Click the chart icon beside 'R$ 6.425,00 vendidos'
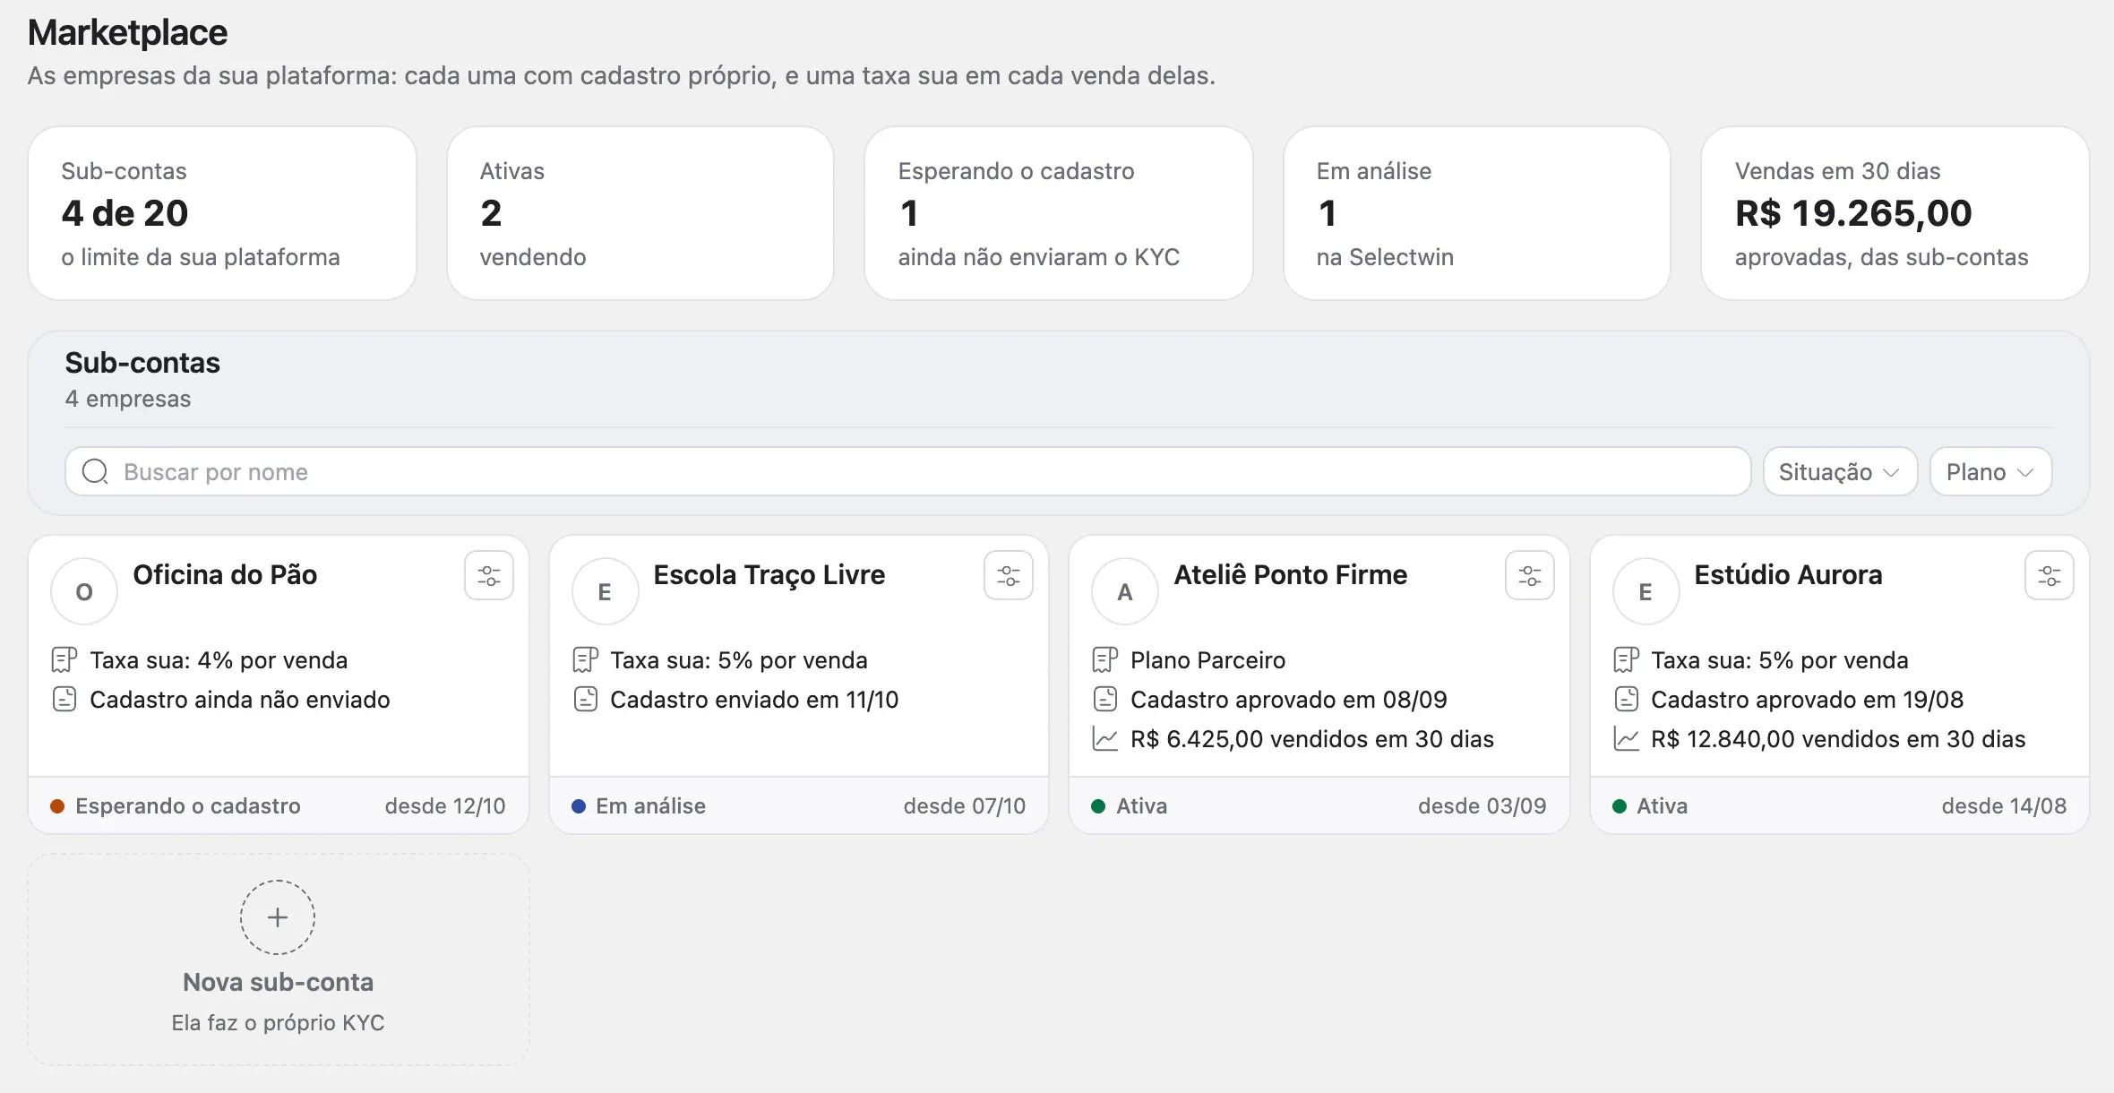Viewport: 2114px width, 1093px height. tap(1105, 739)
